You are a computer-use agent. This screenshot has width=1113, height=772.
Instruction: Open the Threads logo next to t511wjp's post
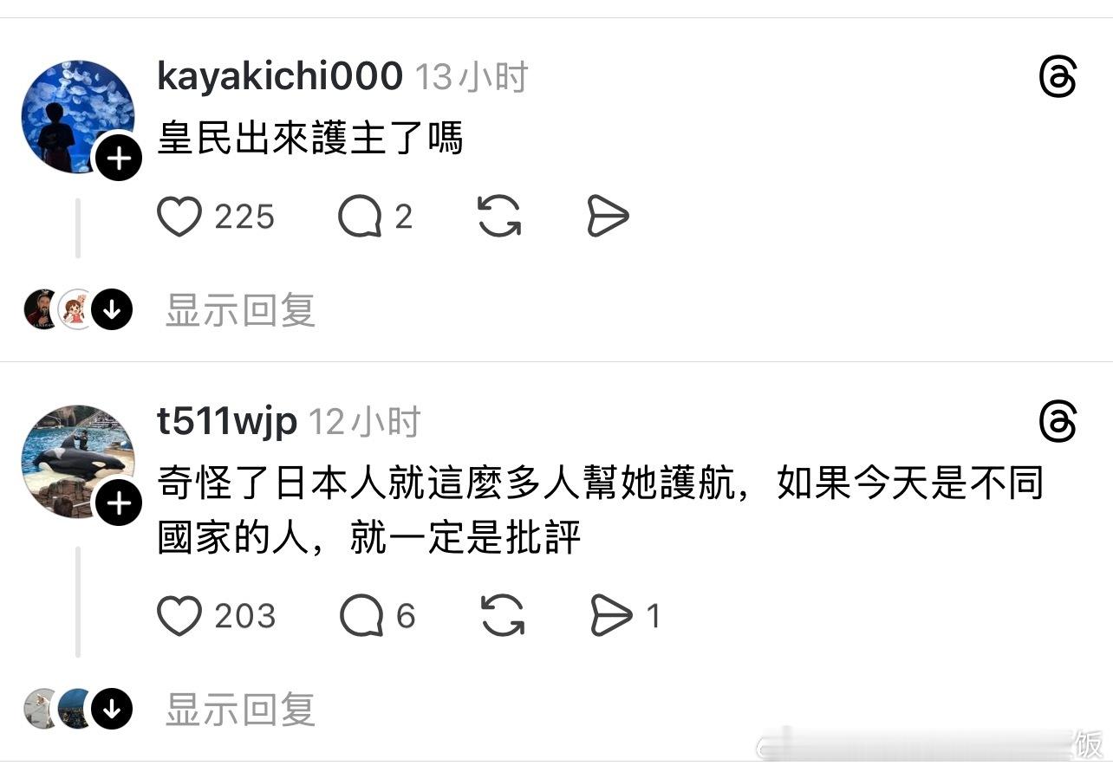tap(1058, 423)
